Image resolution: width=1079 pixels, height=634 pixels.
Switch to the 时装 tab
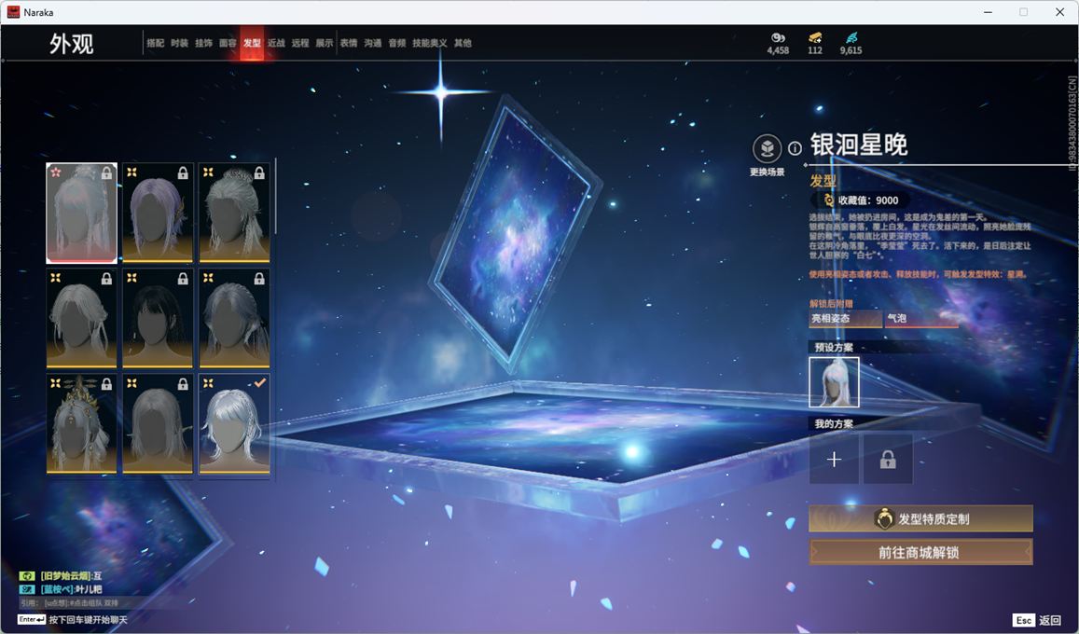tap(180, 43)
